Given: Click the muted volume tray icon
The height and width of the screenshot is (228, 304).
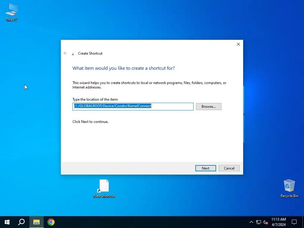Looking at the screenshot, I should coord(266,222).
